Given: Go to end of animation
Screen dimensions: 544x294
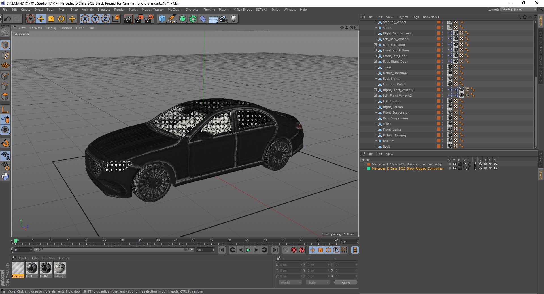Looking at the screenshot, I should 275,250.
